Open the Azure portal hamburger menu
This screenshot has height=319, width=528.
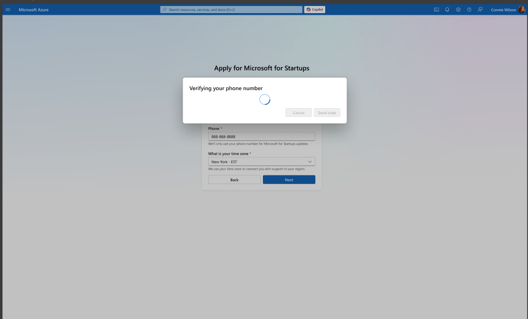click(8, 9)
